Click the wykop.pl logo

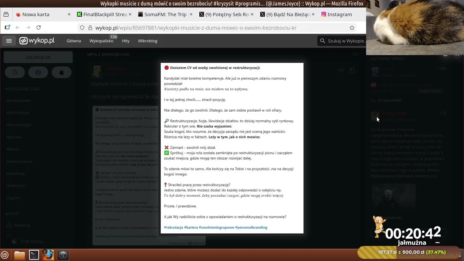pyautogui.click(x=37, y=41)
